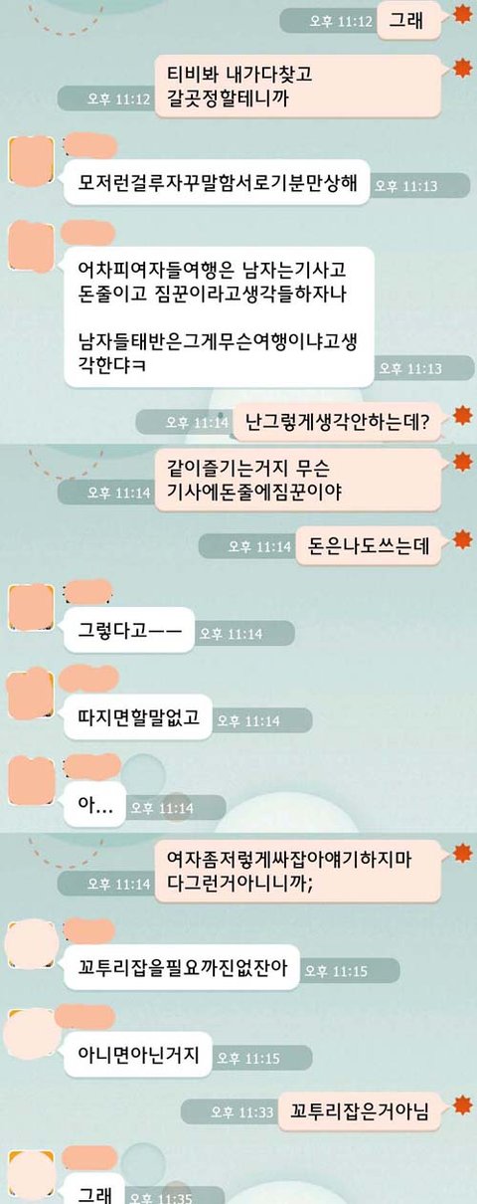Tap the starburst icon next to '티비봐 내가다찾고' bubble
The image size is (477, 1204).
(462, 68)
